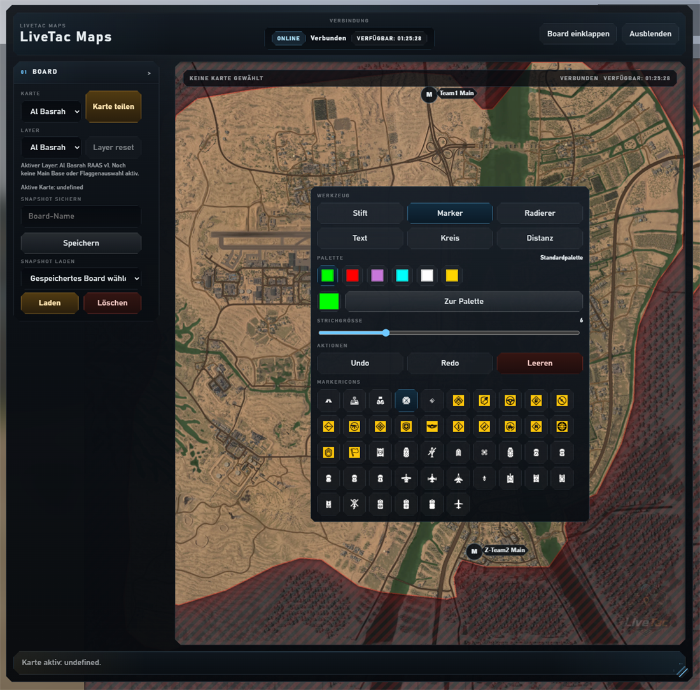
Task: Click the M marker next to Team1 Main
Action: coord(429,94)
